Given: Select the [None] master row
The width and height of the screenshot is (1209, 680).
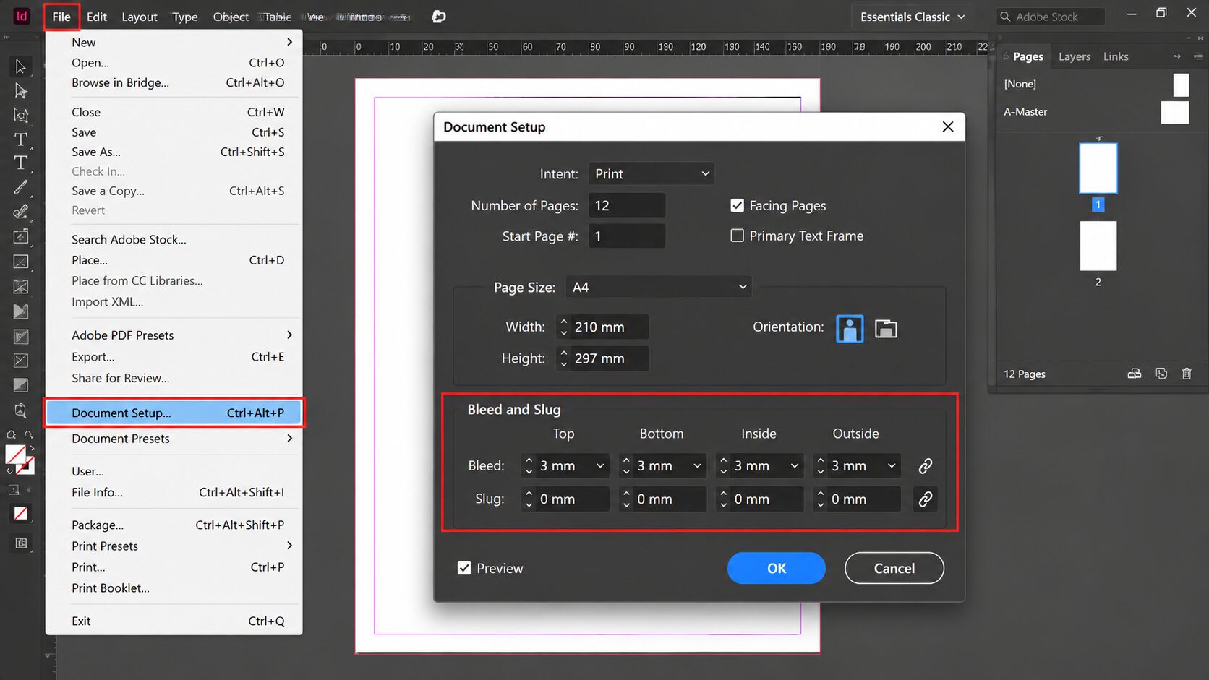Looking at the screenshot, I should pos(1096,85).
